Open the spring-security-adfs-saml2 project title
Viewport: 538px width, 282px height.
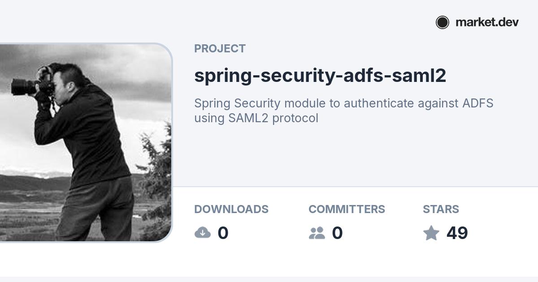[320, 75]
